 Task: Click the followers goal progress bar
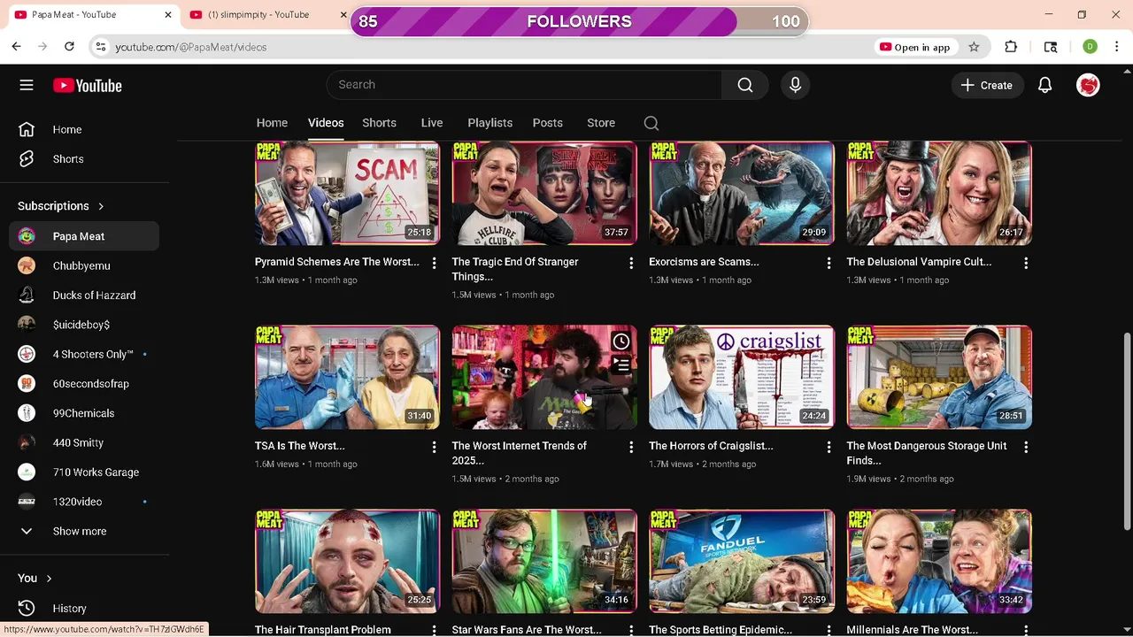[579, 21]
